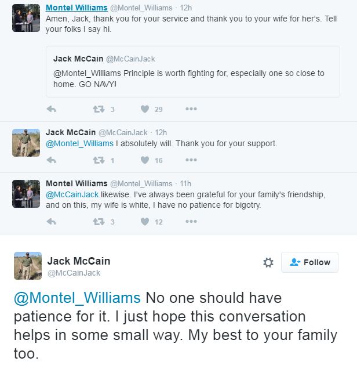
Task: Click Jack McCain's avatar beside Follow button
Action: 27,266
